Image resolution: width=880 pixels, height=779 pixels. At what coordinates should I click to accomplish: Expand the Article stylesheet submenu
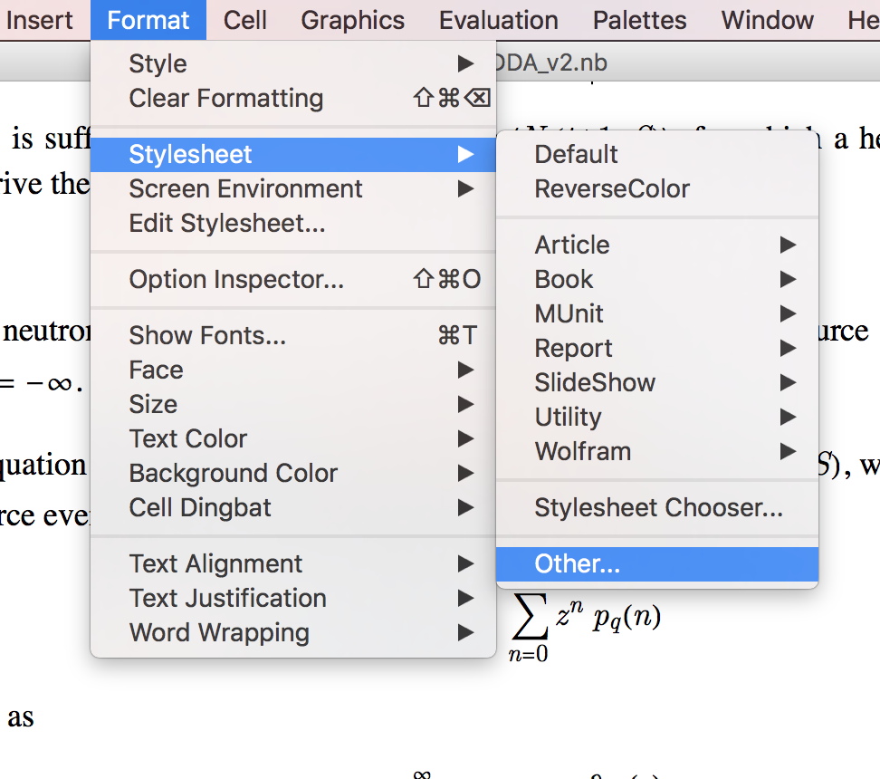572,245
